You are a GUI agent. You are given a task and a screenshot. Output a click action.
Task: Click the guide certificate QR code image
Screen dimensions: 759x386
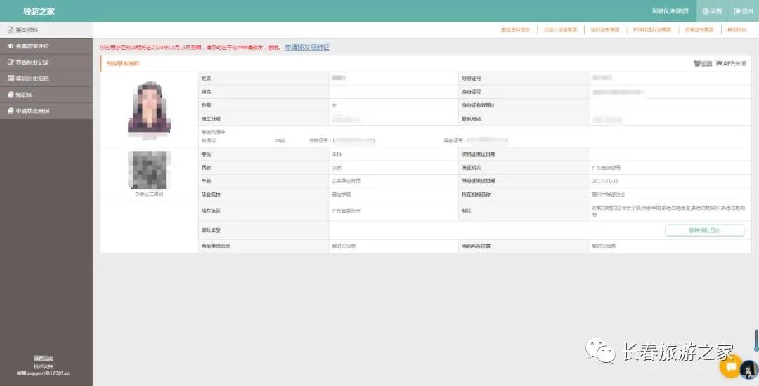pyautogui.click(x=149, y=170)
